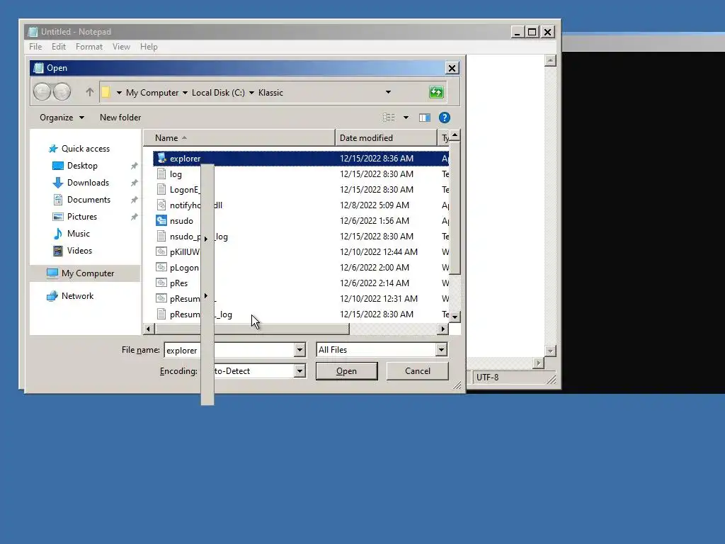Open Pictures in sidebar
Image resolution: width=725 pixels, height=544 pixels.
coord(82,217)
